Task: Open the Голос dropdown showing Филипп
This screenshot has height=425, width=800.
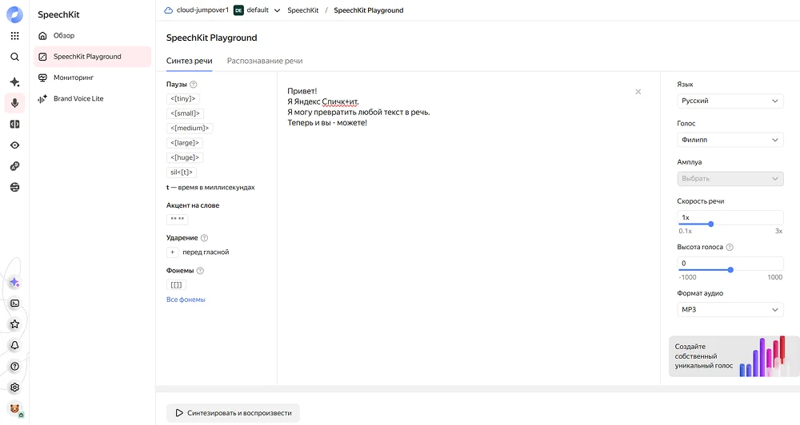Action: coord(730,140)
